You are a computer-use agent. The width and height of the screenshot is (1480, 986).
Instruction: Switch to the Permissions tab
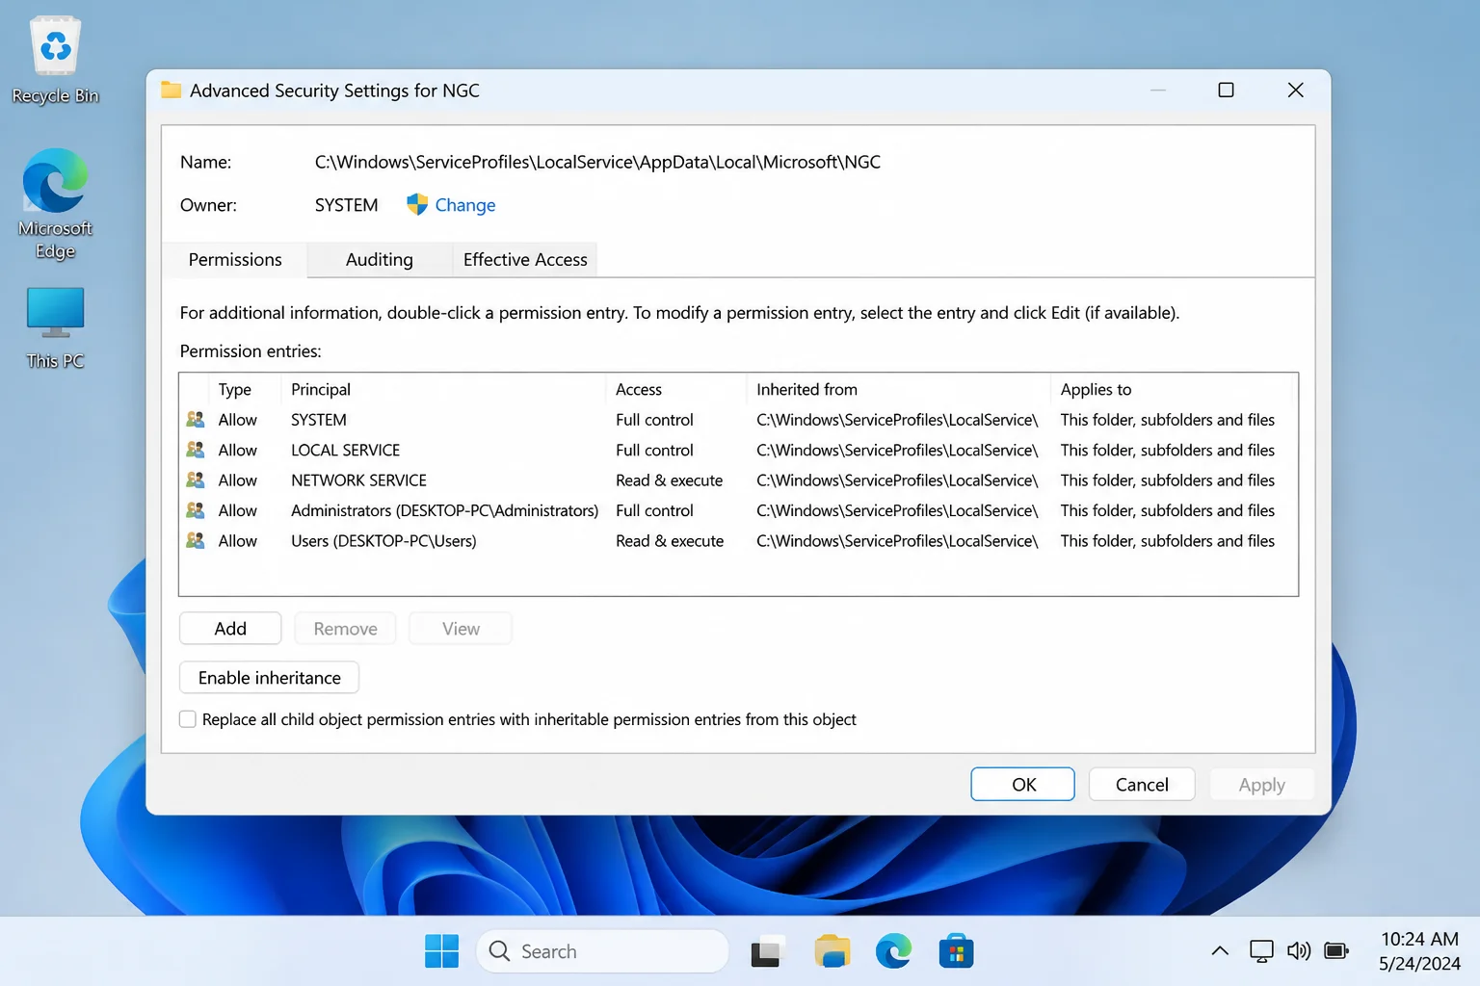(235, 259)
